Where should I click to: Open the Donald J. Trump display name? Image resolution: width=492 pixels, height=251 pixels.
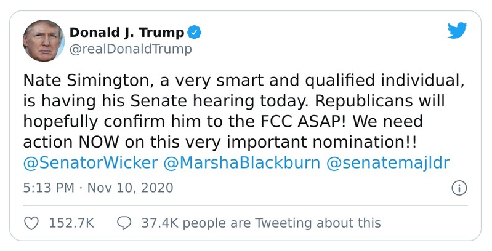127,32
